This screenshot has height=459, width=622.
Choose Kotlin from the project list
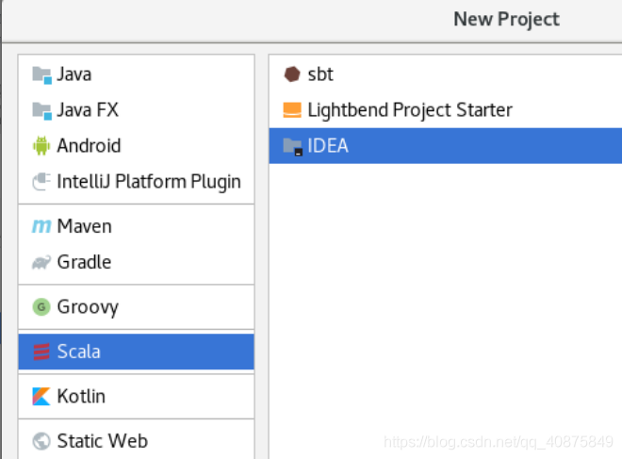[136, 396]
